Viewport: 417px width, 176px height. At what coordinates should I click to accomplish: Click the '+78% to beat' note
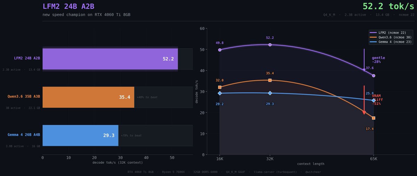coord(131,135)
